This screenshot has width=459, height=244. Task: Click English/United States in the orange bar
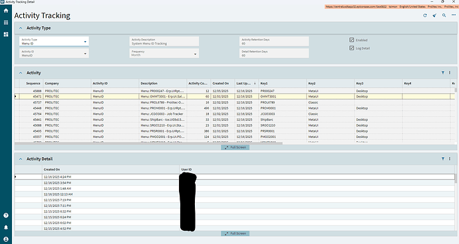(412, 7)
